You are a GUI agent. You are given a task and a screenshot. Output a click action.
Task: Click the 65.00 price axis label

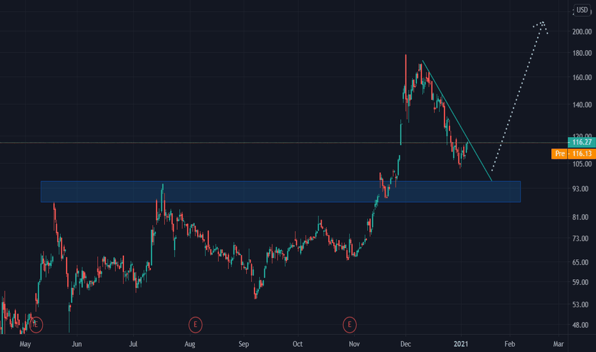pos(580,262)
